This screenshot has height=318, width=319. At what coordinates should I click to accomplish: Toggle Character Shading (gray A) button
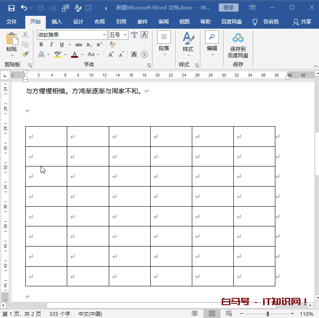[134, 54]
